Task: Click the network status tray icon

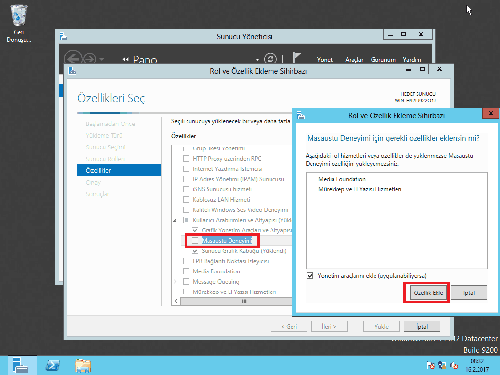Action: 442,365
